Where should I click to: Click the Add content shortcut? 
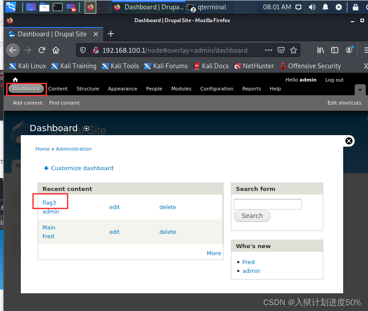[27, 103]
